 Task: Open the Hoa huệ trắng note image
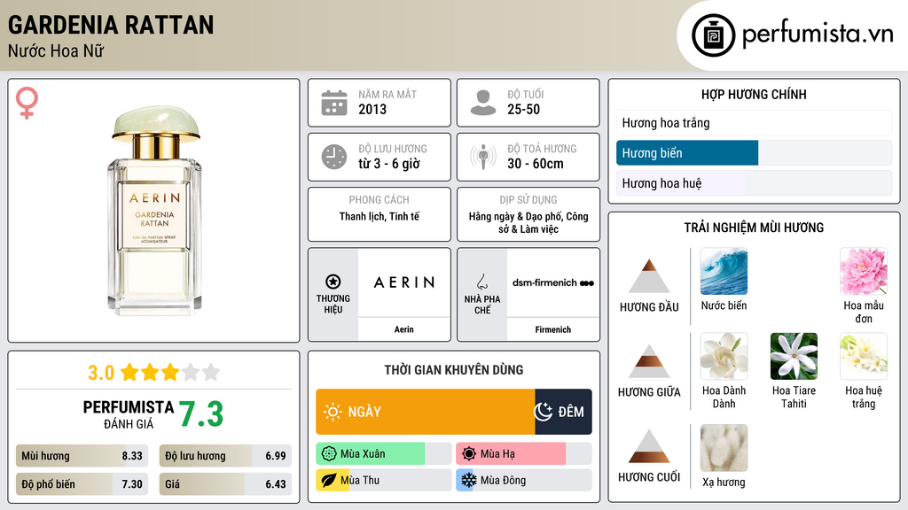tap(864, 357)
